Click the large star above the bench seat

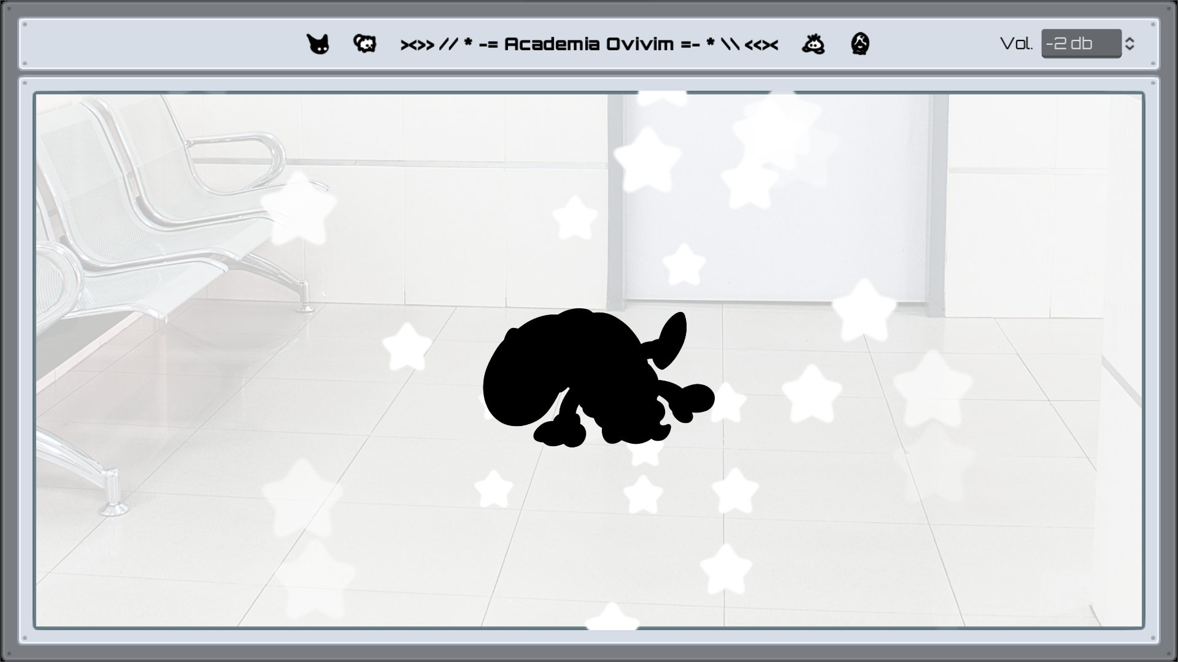tap(299, 208)
